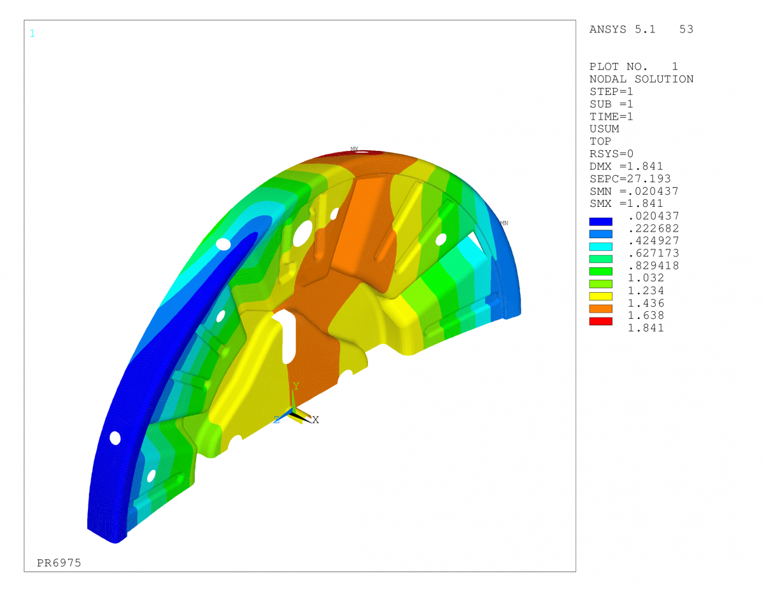Click the Y axis label

pos(295,386)
